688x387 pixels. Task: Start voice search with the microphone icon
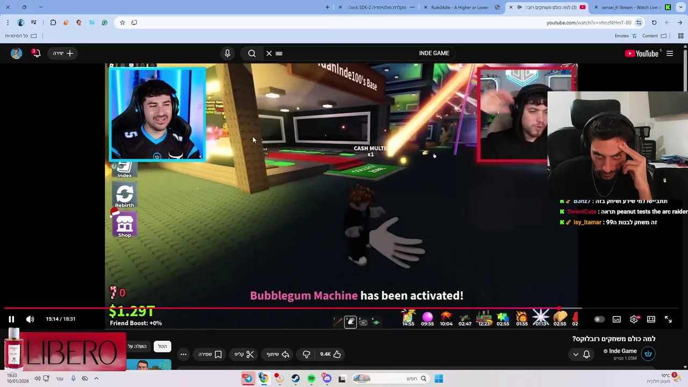point(227,53)
